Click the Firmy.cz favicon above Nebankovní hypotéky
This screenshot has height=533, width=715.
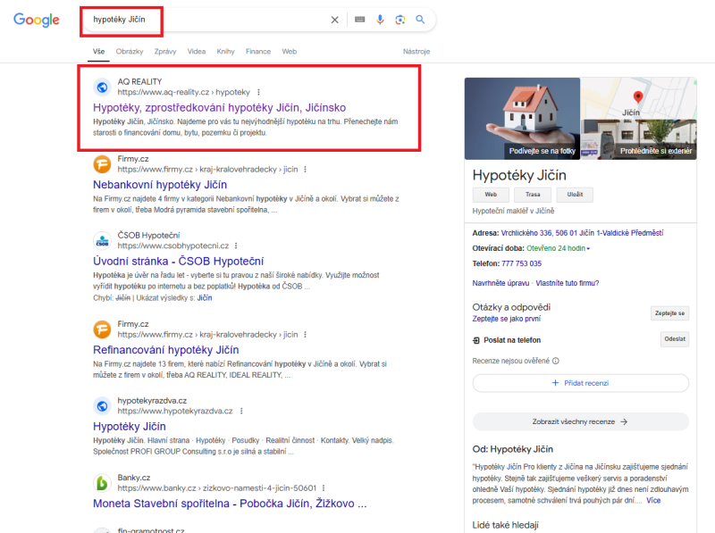click(x=102, y=164)
